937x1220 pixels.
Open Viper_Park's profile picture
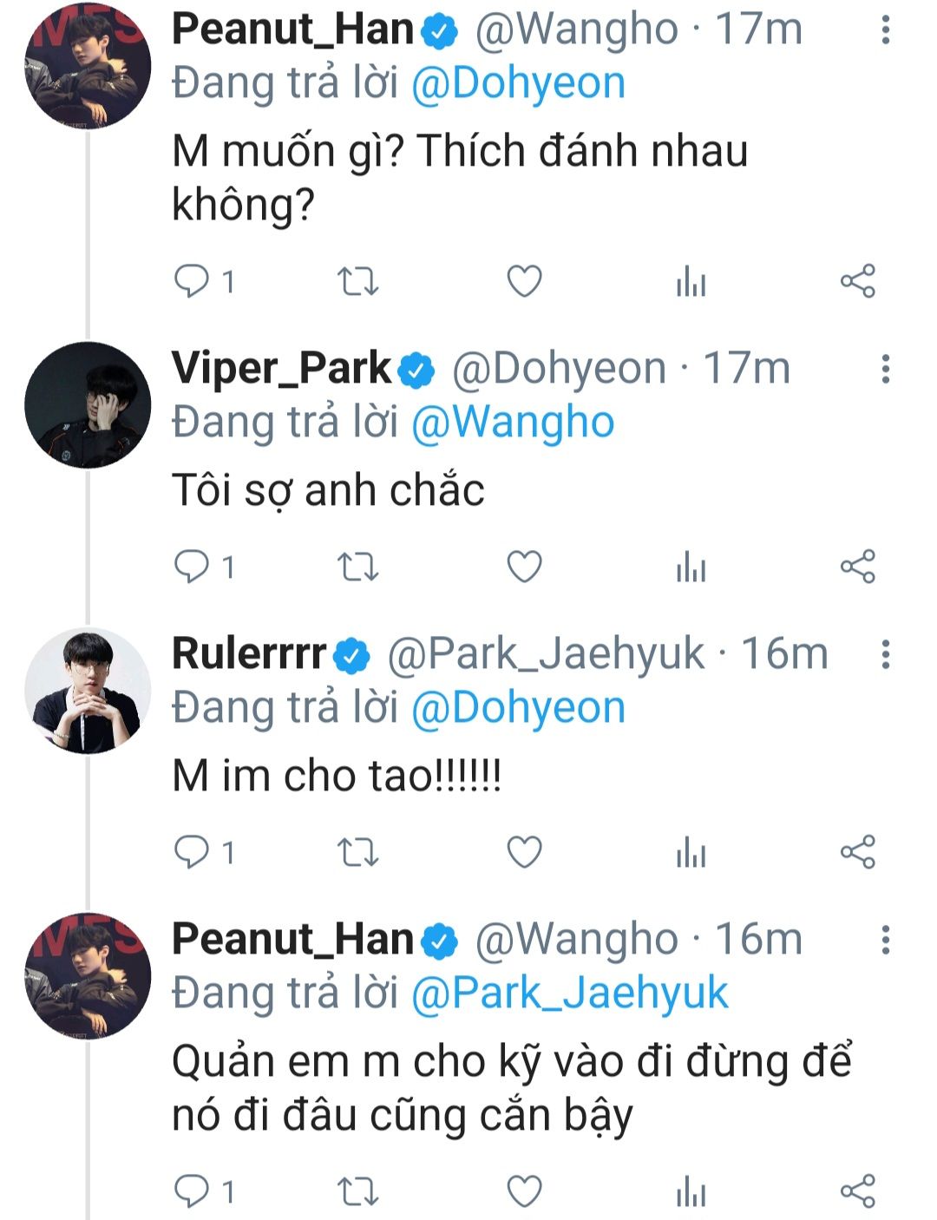(88, 405)
